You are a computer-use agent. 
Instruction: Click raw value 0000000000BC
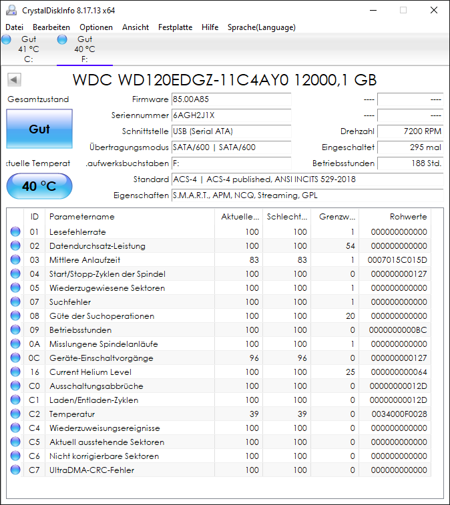click(x=398, y=330)
